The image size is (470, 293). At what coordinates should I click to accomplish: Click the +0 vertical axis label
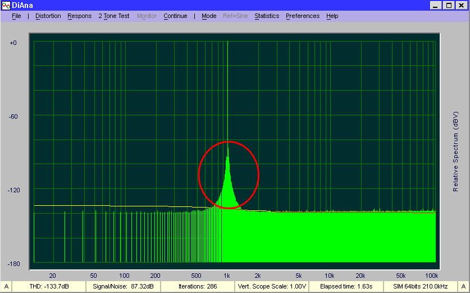tap(13, 43)
